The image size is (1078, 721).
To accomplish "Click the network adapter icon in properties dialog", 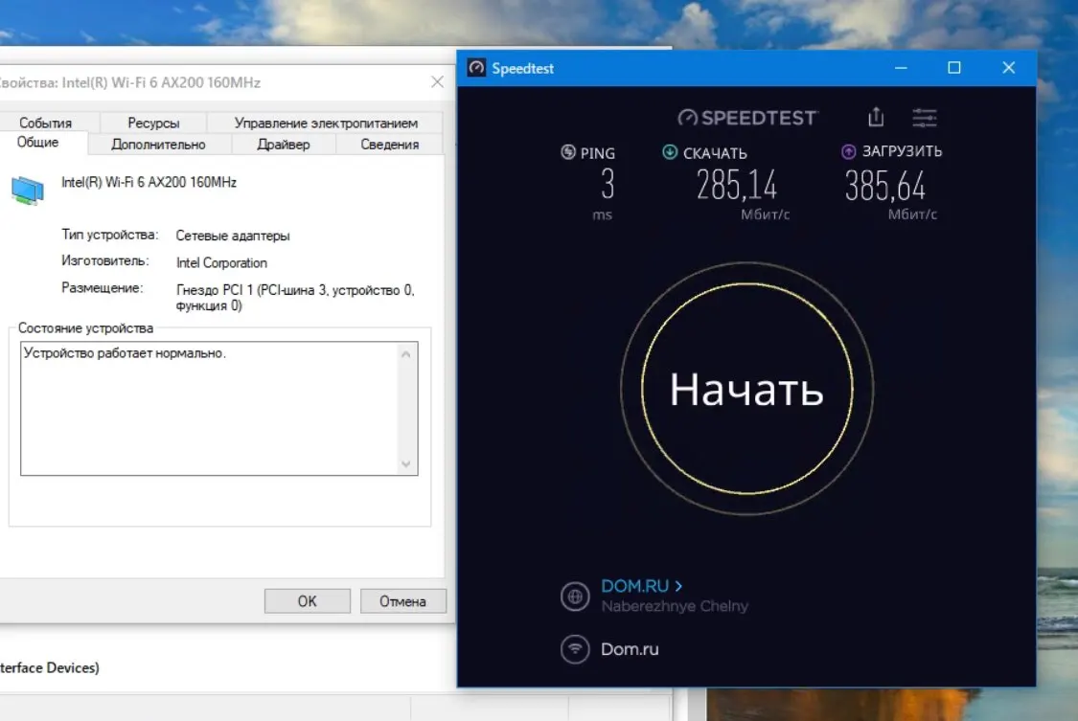I will 28,191.
